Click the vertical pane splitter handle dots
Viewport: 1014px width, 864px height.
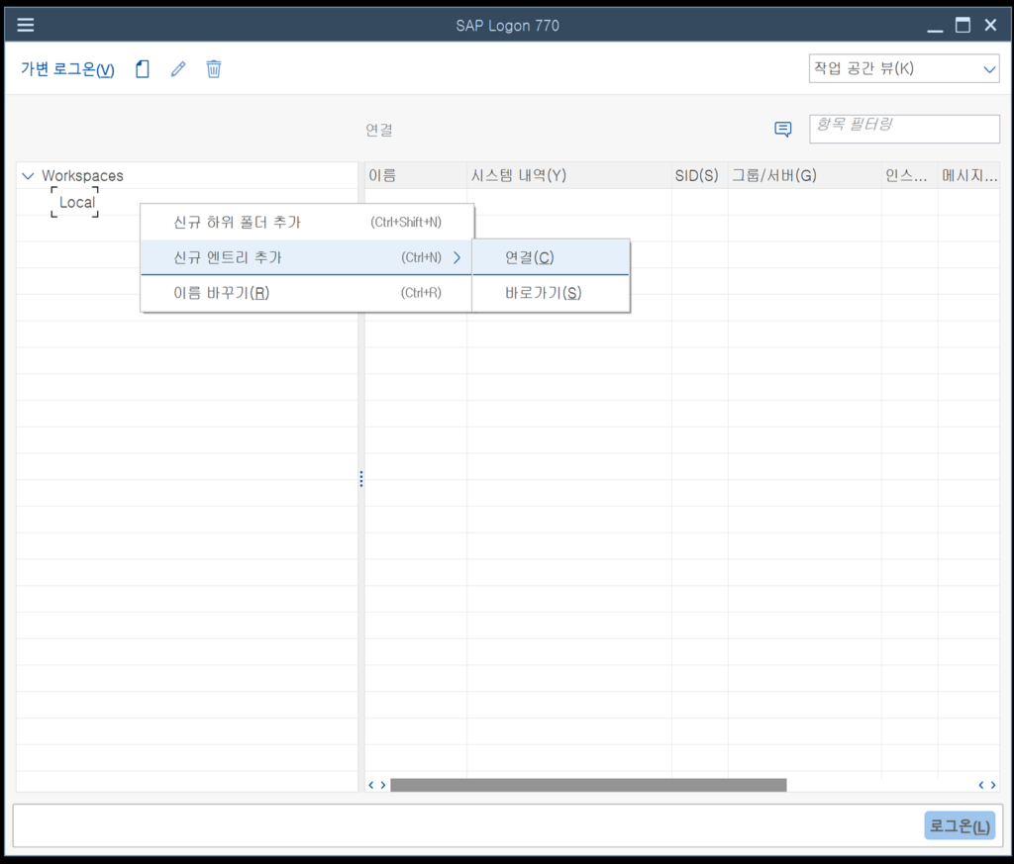[x=360, y=479]
